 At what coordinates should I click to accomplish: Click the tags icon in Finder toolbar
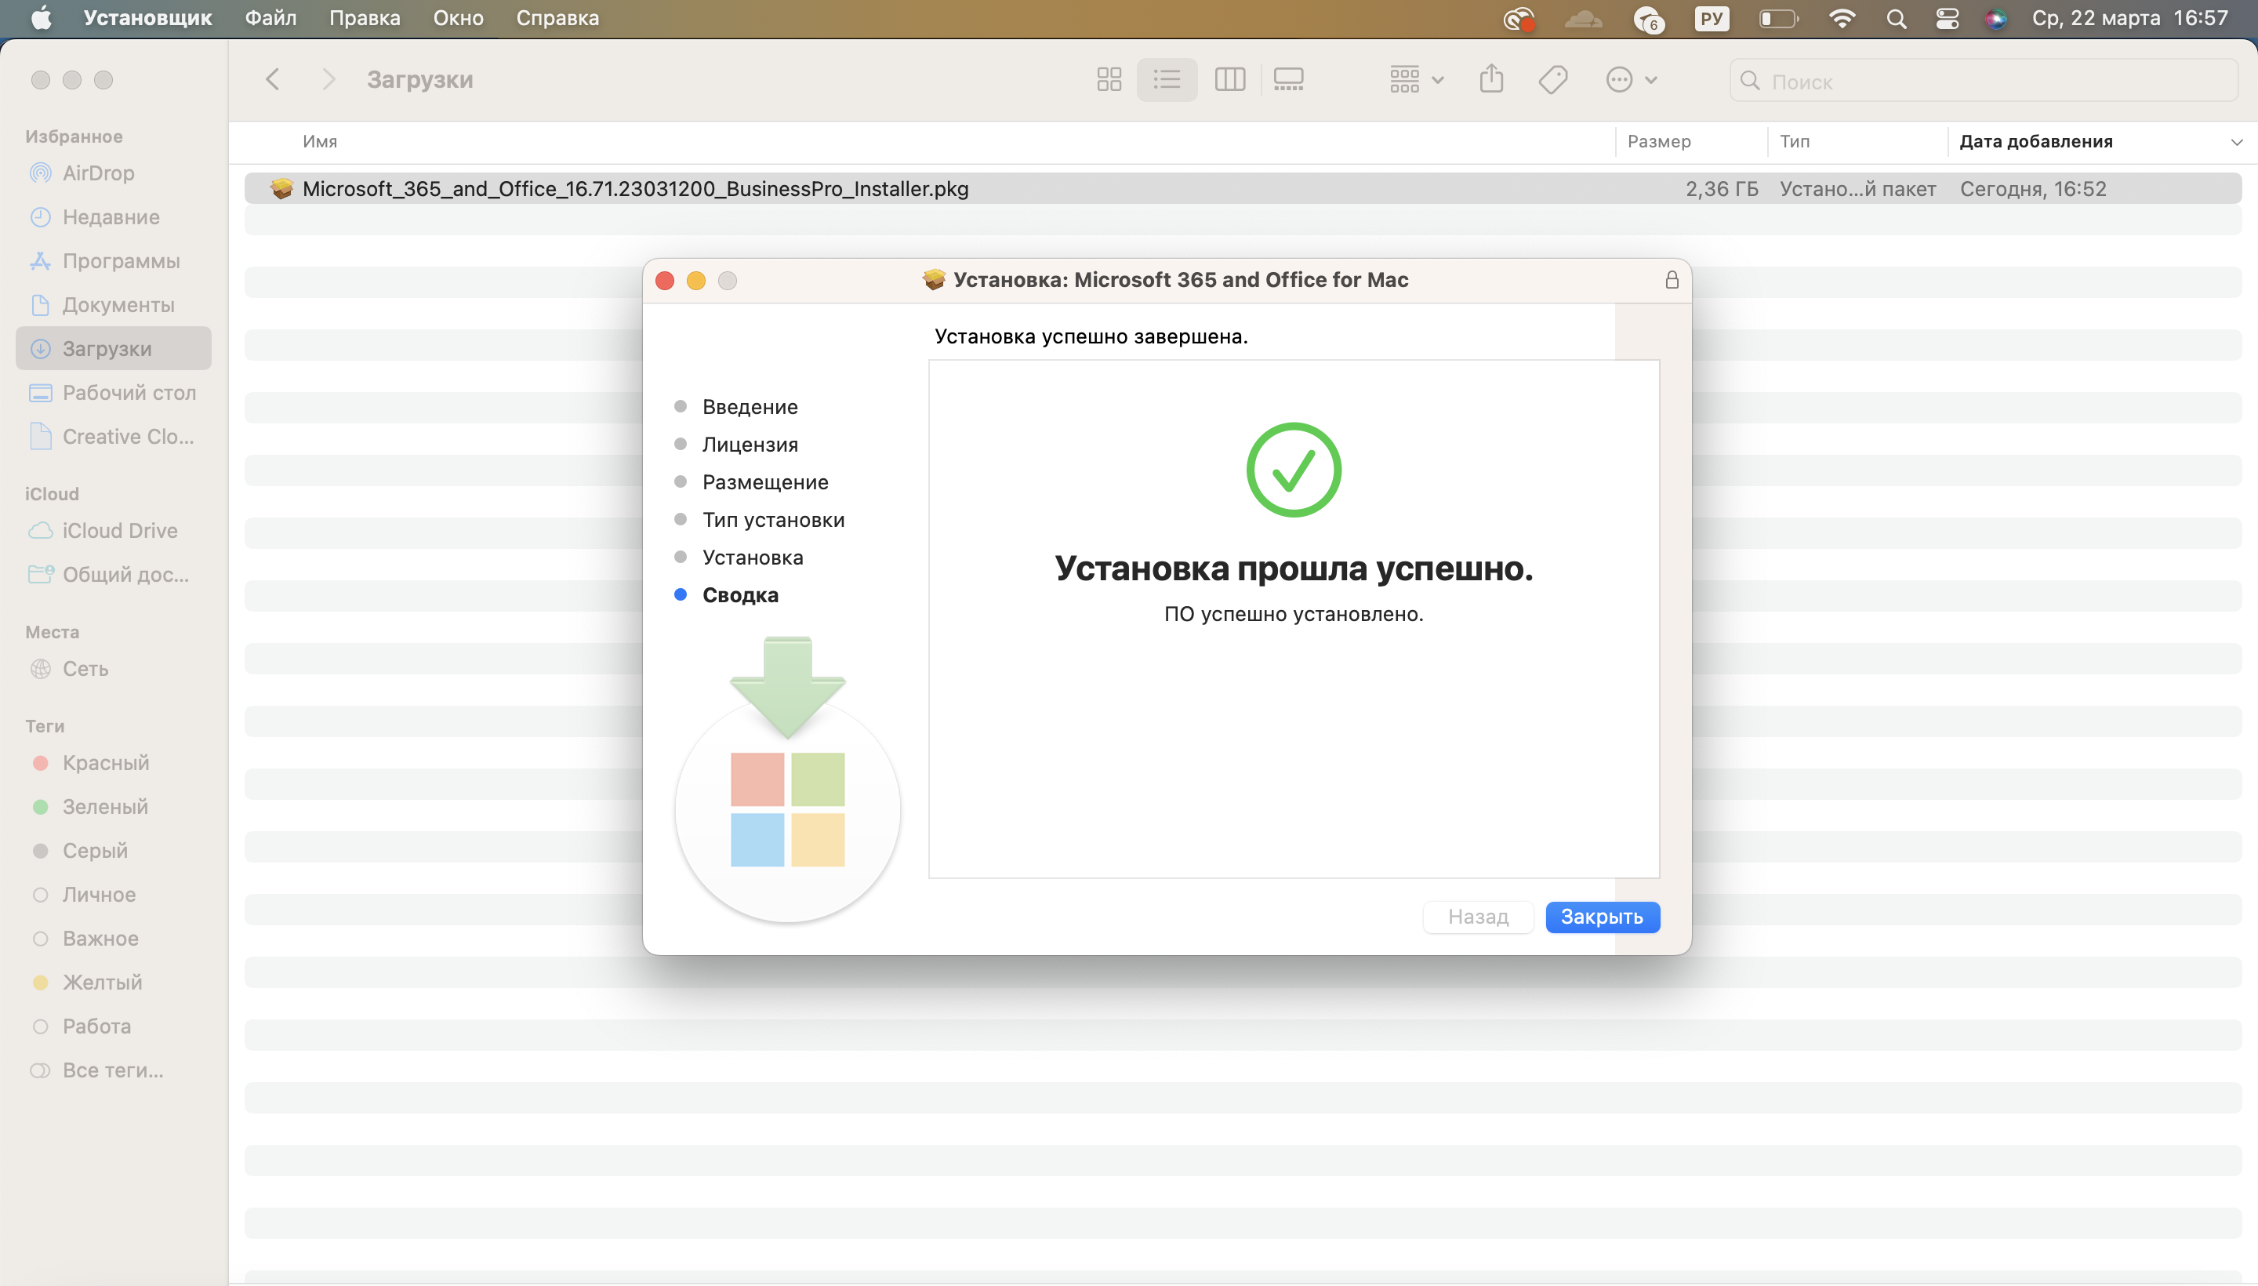point(1554,79)
